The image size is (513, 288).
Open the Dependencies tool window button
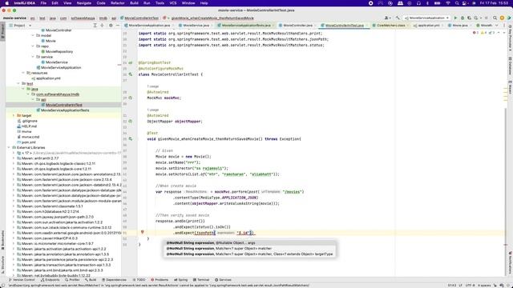point(114,280)
